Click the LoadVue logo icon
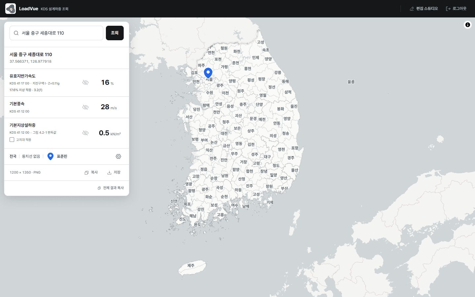This screenshot has height=297, width=475. 11,9
